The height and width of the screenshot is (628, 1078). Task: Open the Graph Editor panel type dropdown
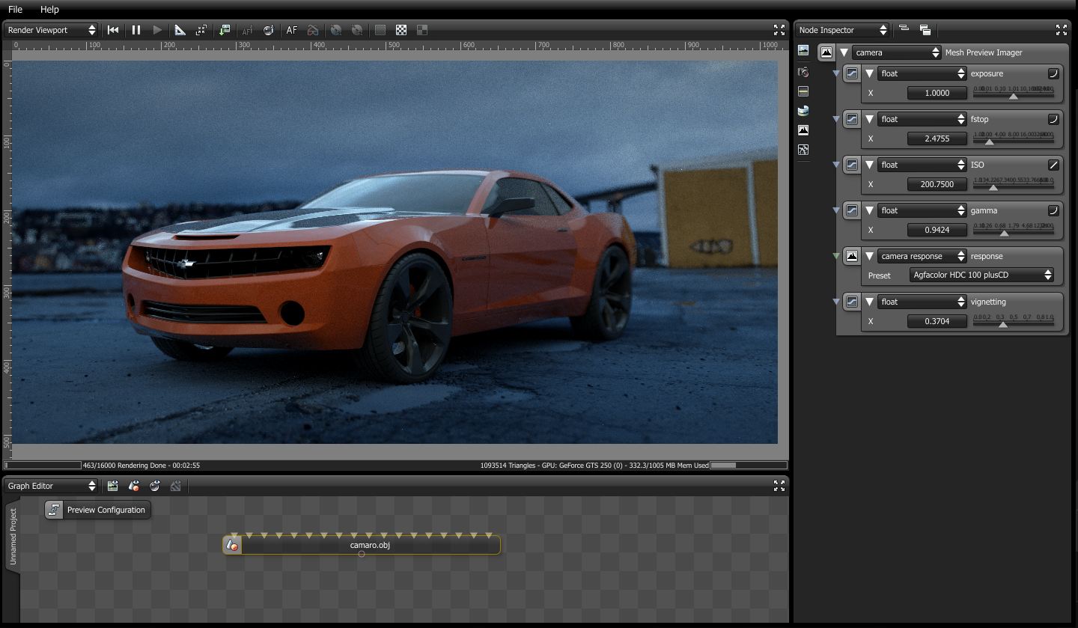pyautogui.click(x=51, y=486)
